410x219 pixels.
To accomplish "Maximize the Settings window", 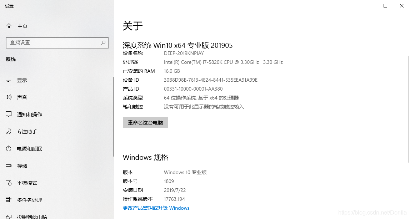I will [x=385, y=6].
